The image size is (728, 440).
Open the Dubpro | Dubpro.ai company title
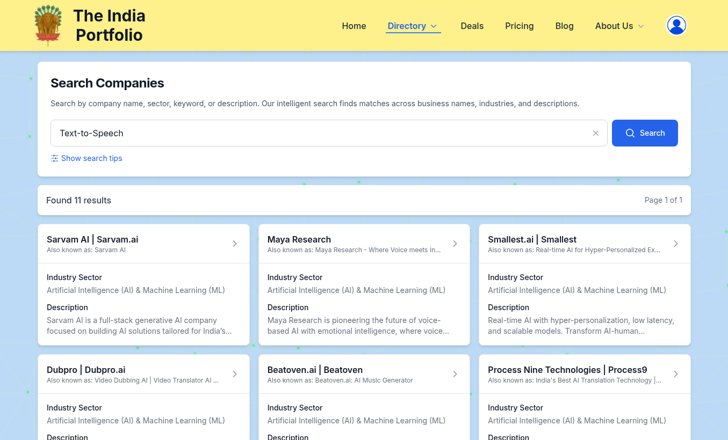(x=86, y=370)
